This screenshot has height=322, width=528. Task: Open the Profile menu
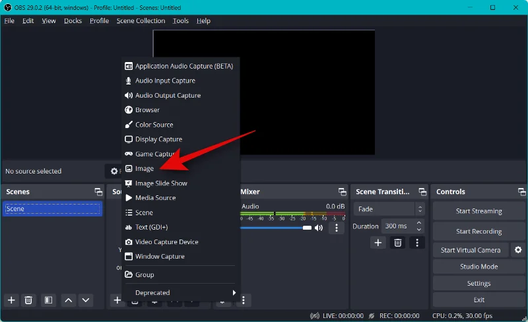[100, 21]
